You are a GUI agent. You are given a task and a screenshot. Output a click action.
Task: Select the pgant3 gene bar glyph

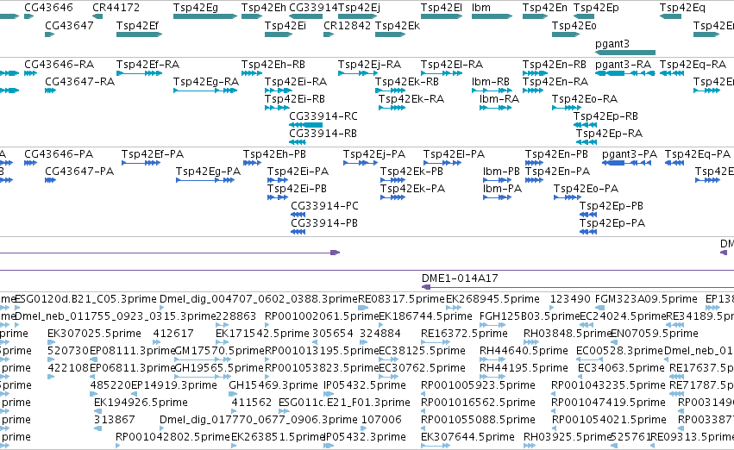(x=625, y=53)
